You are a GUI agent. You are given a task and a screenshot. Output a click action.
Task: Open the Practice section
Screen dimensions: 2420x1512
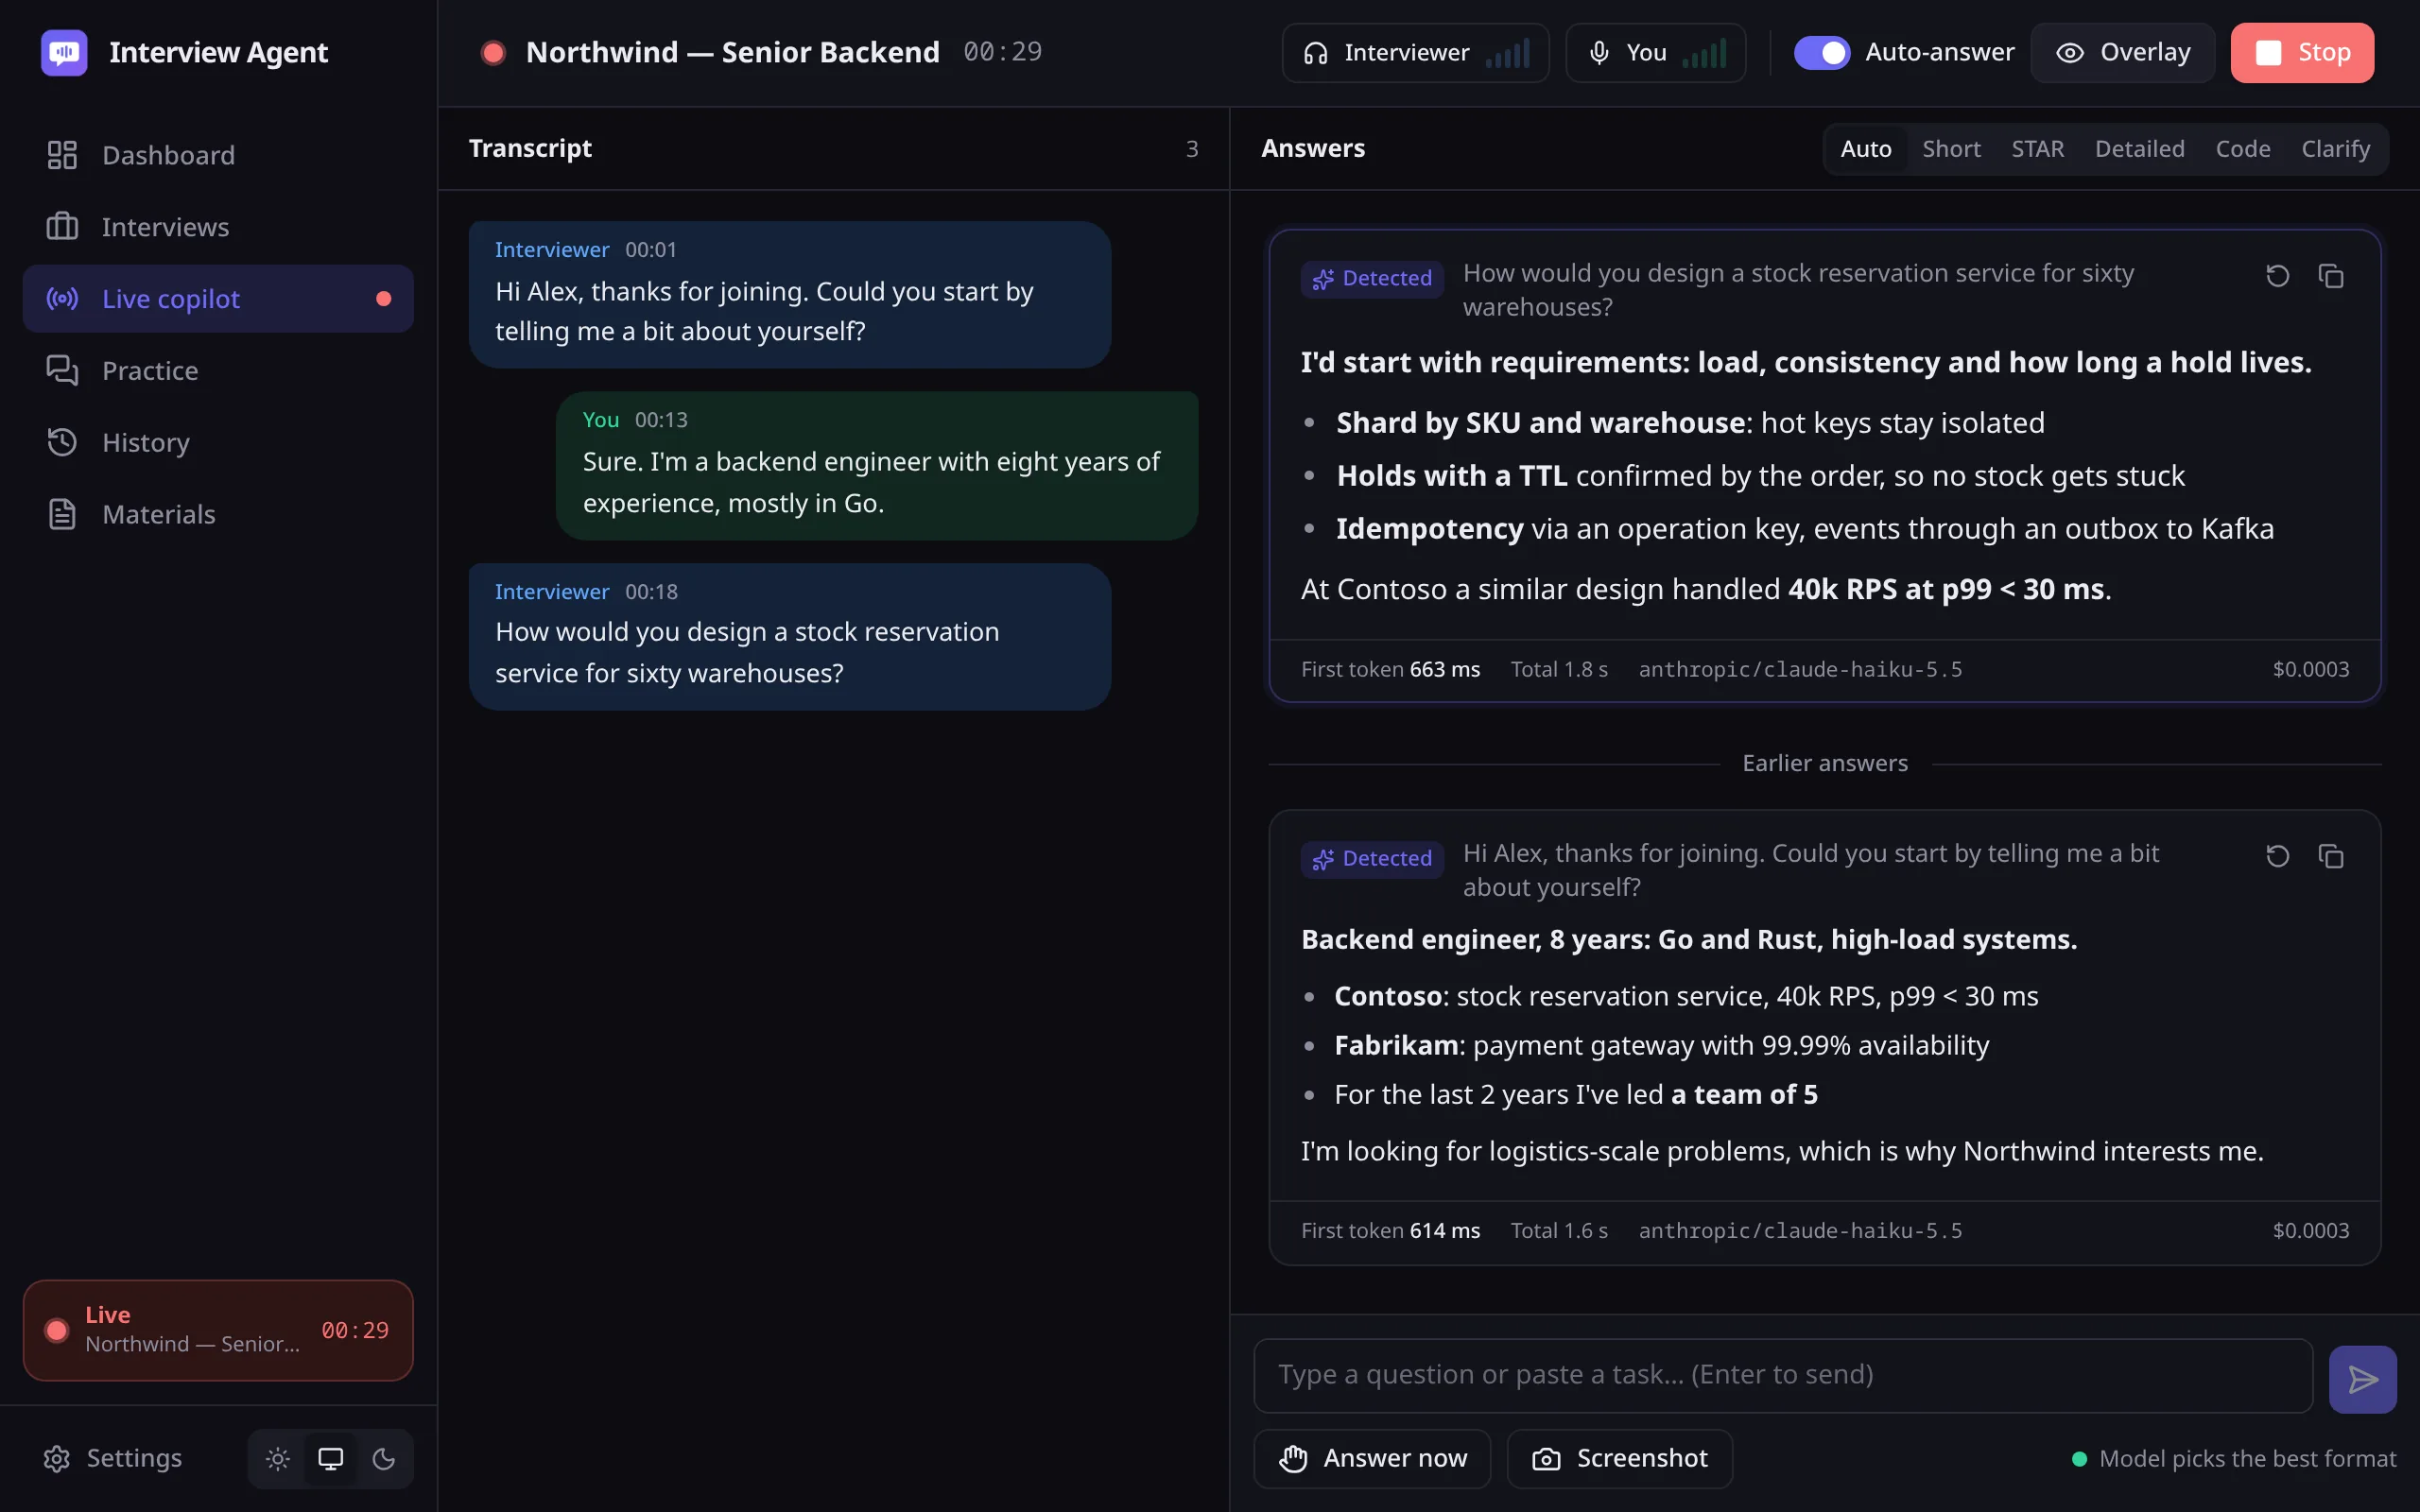pyautogui.click(x=218, y=371)
